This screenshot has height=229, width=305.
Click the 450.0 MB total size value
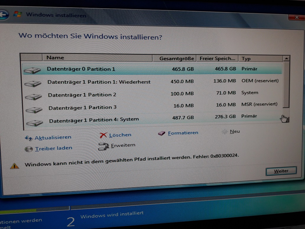point(182,81)
